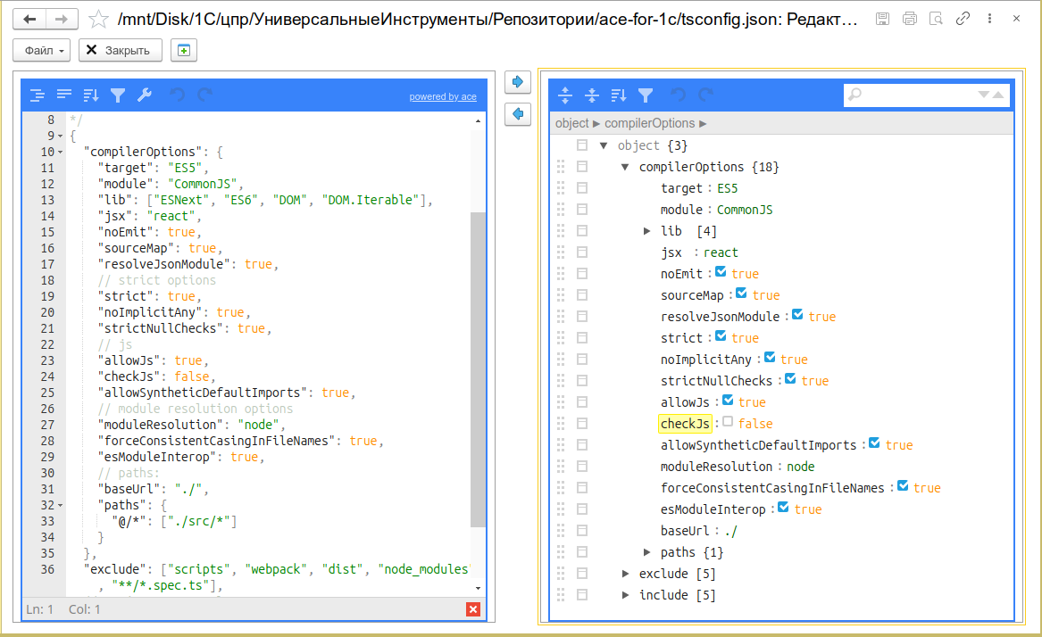
Task: Open action menu for target row
Action: [582, 188]
